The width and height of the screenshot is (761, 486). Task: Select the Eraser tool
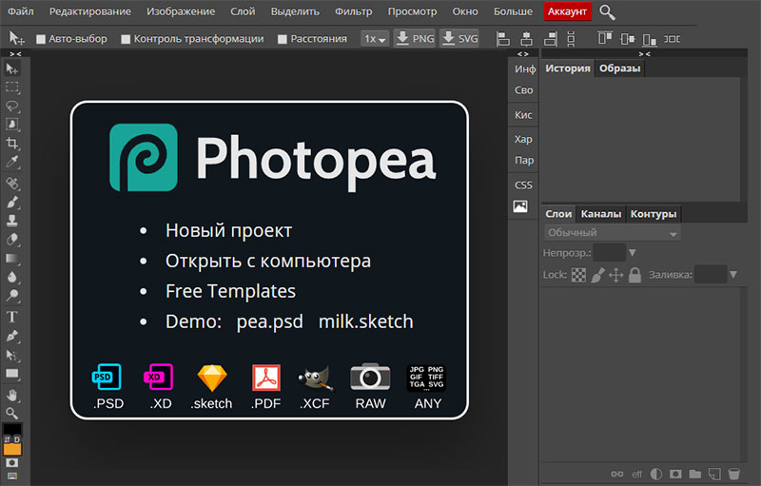(x=12, y=240)
